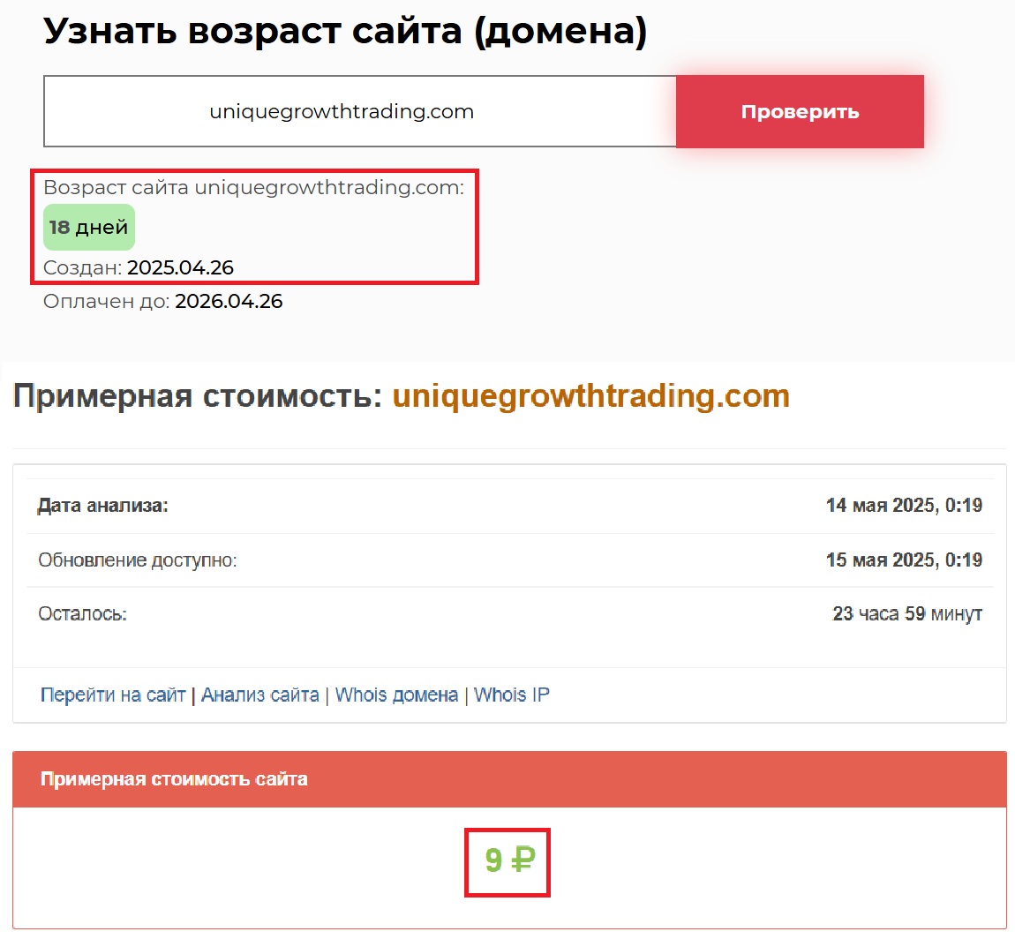
Task: Click the orange uniquegrowthtrading.com heading domain
Action: pos(590,396)
